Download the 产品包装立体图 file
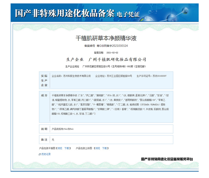 [x=105, y=148]
